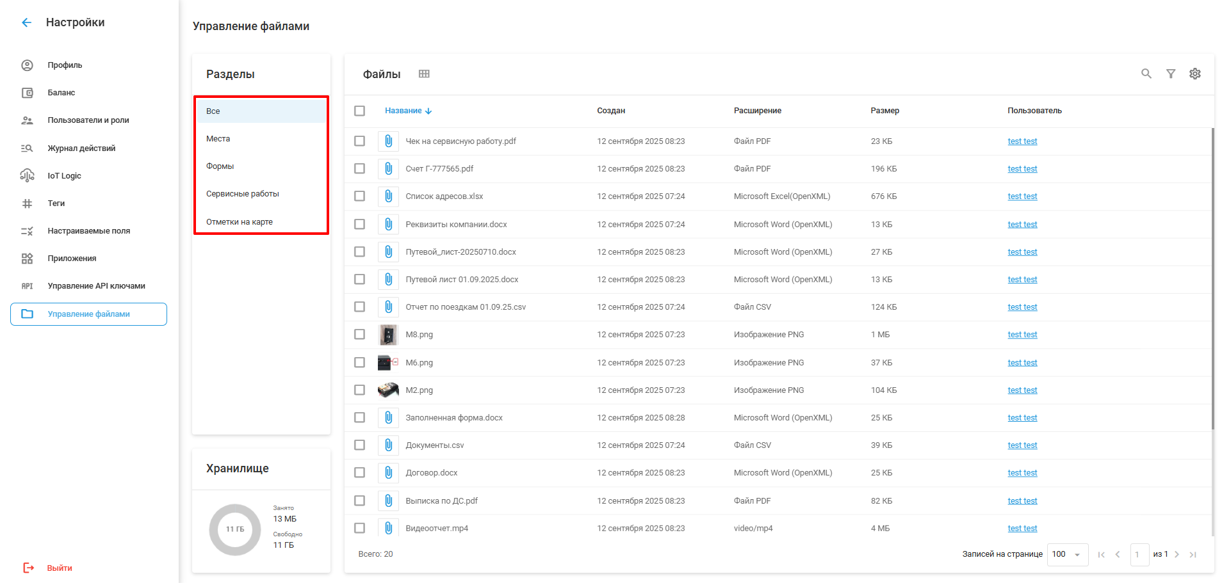Click the filter funnel icon
The height and width of the screenshot is (583, 1222).
click(1170, 74)
